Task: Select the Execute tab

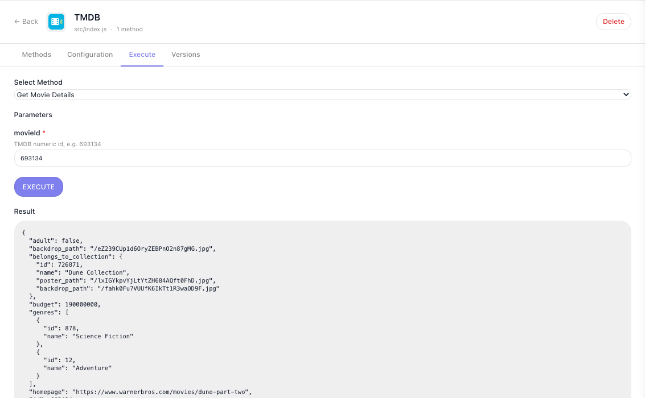Action: (x=142, y=55)
